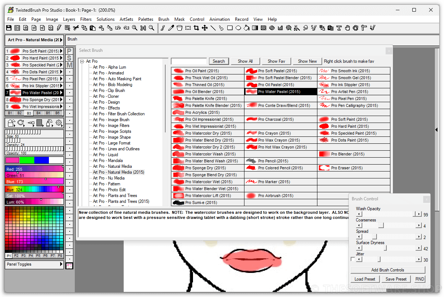The image size is (444, 297).
Task: Click the Show All button
Action: coord(245,61)
